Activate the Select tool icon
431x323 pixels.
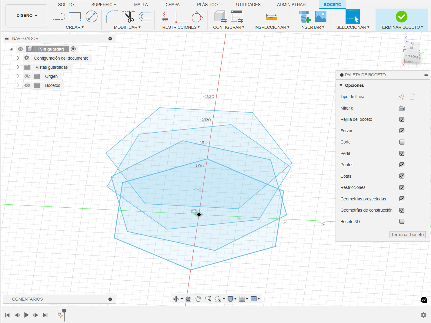353,16
